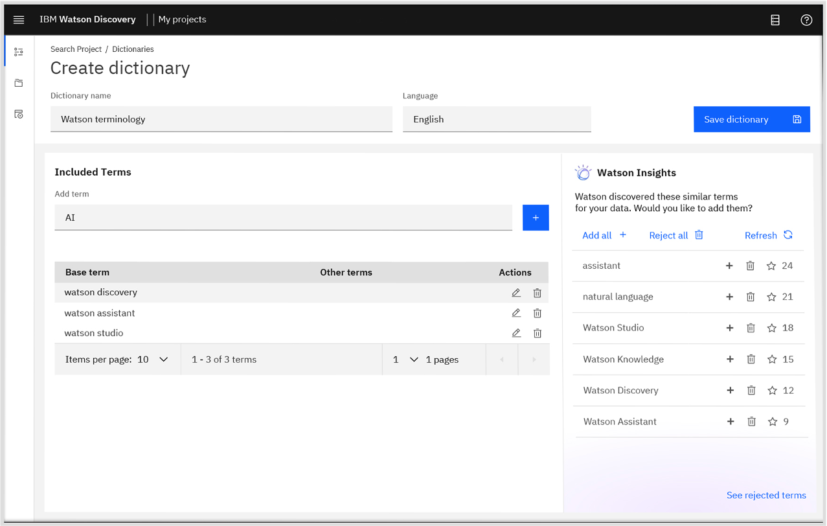Open Watson Discovery help via the question mark icon
The image size is (827, 526).
point(806,20)
